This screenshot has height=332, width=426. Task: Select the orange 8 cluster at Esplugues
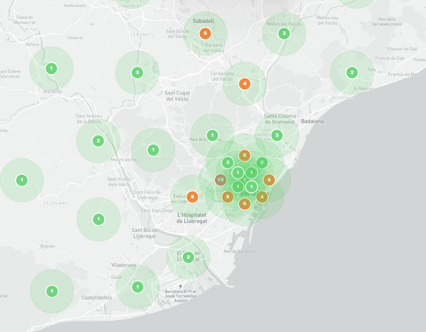pos(192,197)
